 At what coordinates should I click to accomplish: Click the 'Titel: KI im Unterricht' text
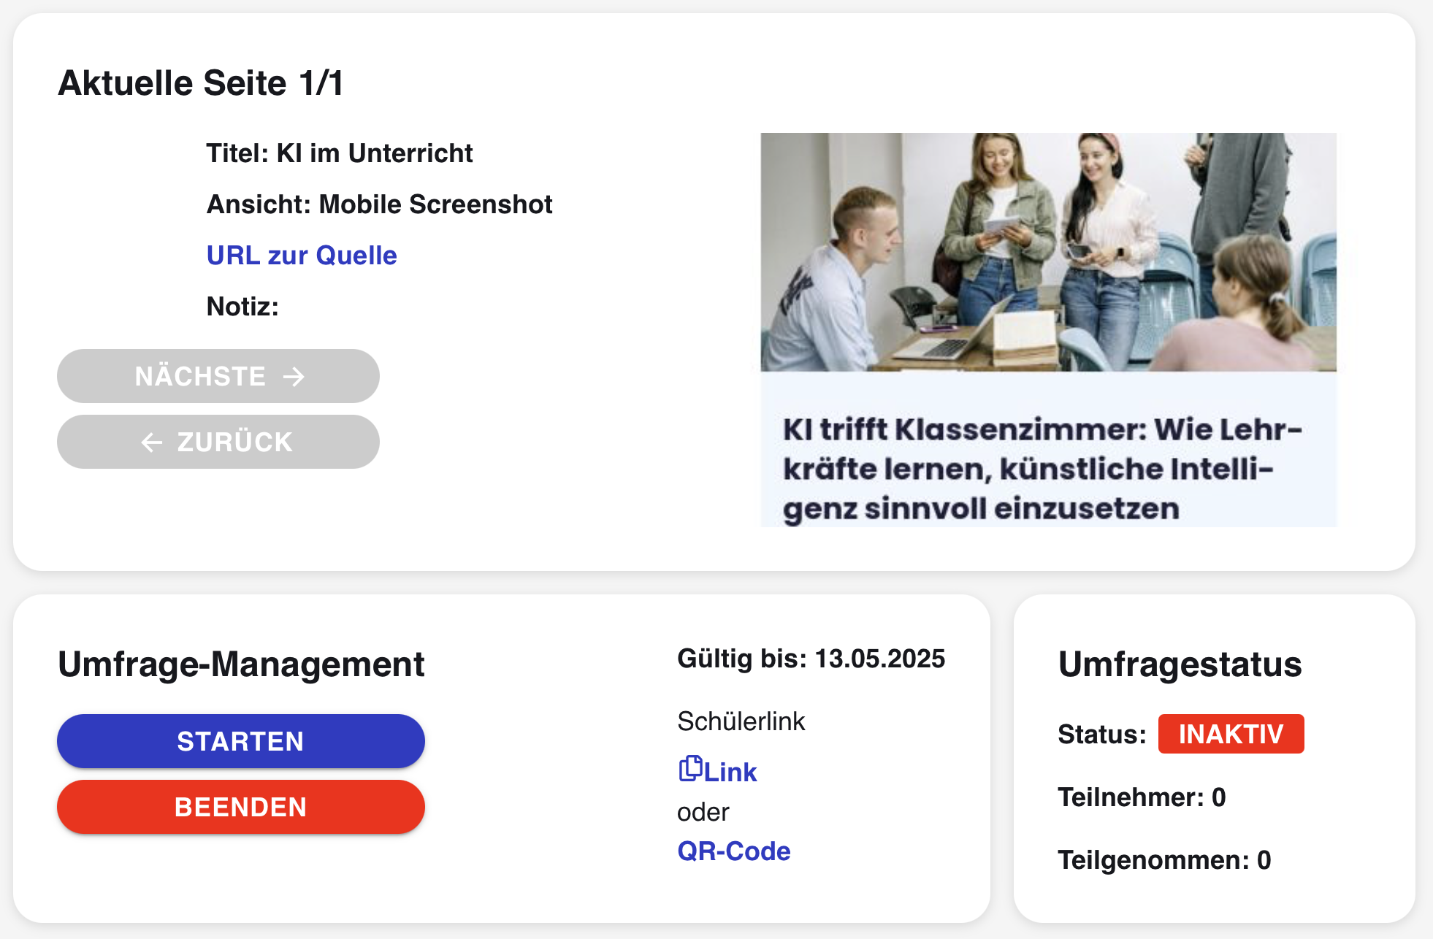point(340,153)
